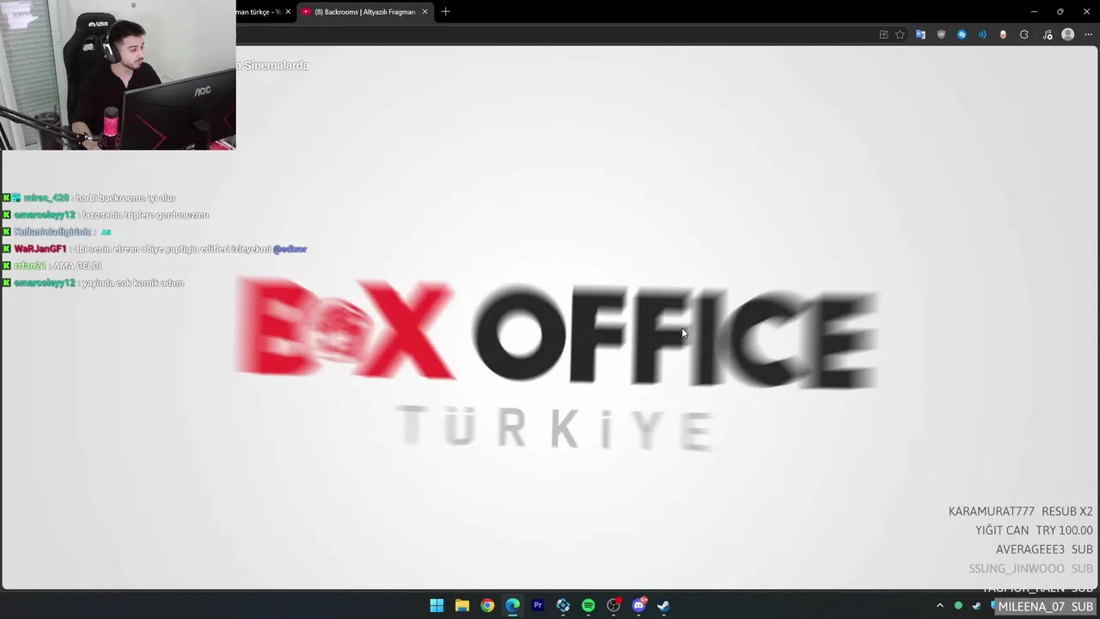Screen dimensions: 1100x619
Task: Click SSUNG_JINWOOO SUB alert text
Action: [1030, 568]
